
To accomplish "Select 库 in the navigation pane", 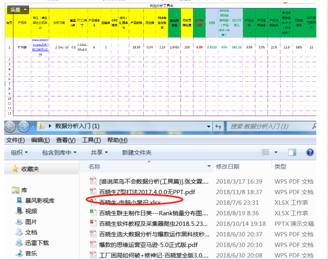I will (24, 190).
